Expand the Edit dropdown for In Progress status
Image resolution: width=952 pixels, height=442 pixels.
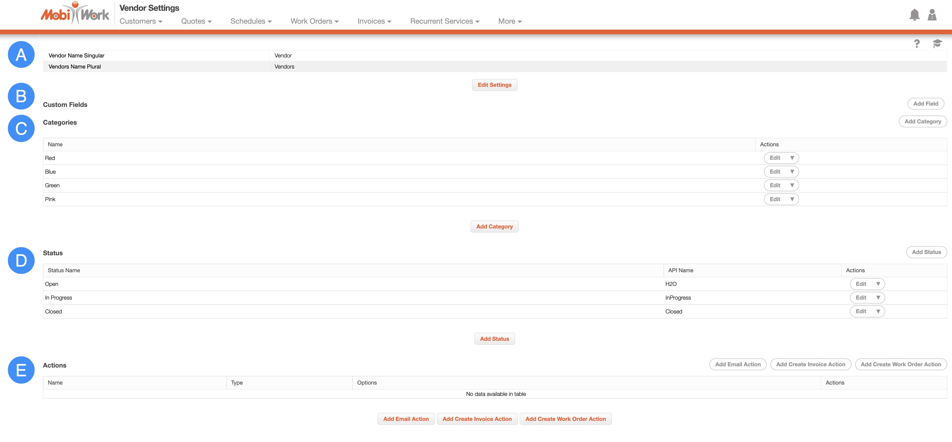[x=878, y=298]
